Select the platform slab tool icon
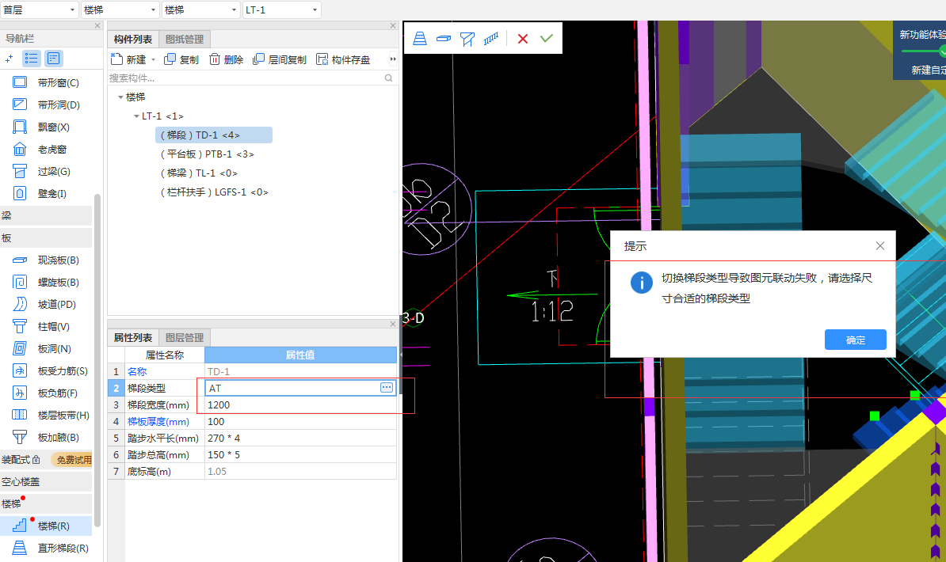The image size is (946, 562). click(x=444, y=39)
